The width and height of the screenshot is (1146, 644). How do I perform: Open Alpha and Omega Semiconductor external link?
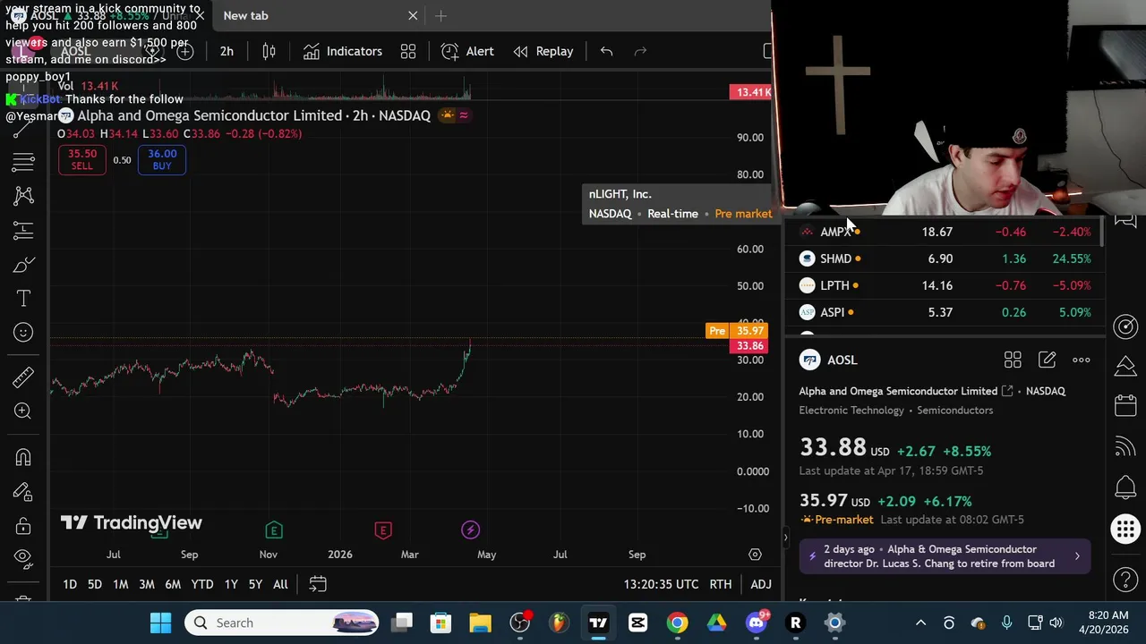pyautogui.click(x=1007, y=391)
